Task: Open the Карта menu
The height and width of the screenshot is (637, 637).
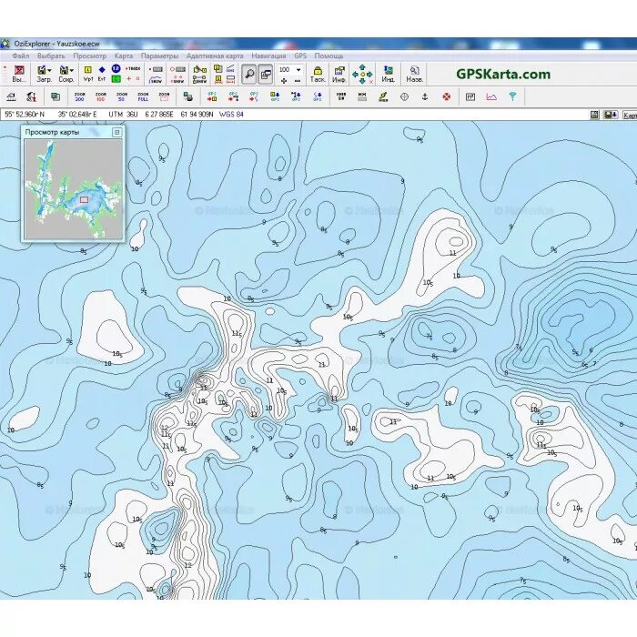Action: click(124, 56)
